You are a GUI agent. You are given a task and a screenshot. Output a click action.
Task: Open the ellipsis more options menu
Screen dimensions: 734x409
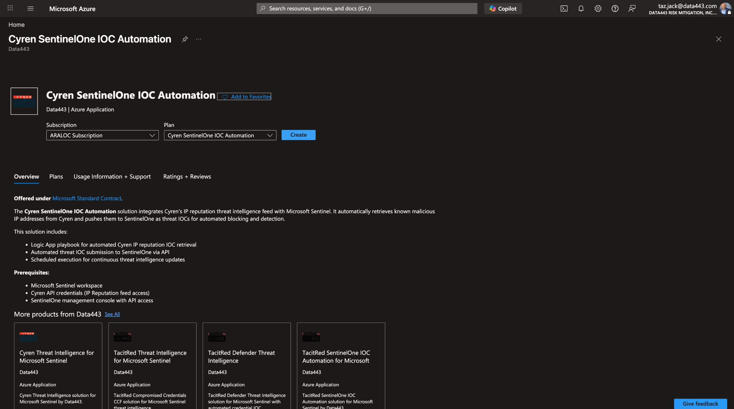[x=198, y=39]
